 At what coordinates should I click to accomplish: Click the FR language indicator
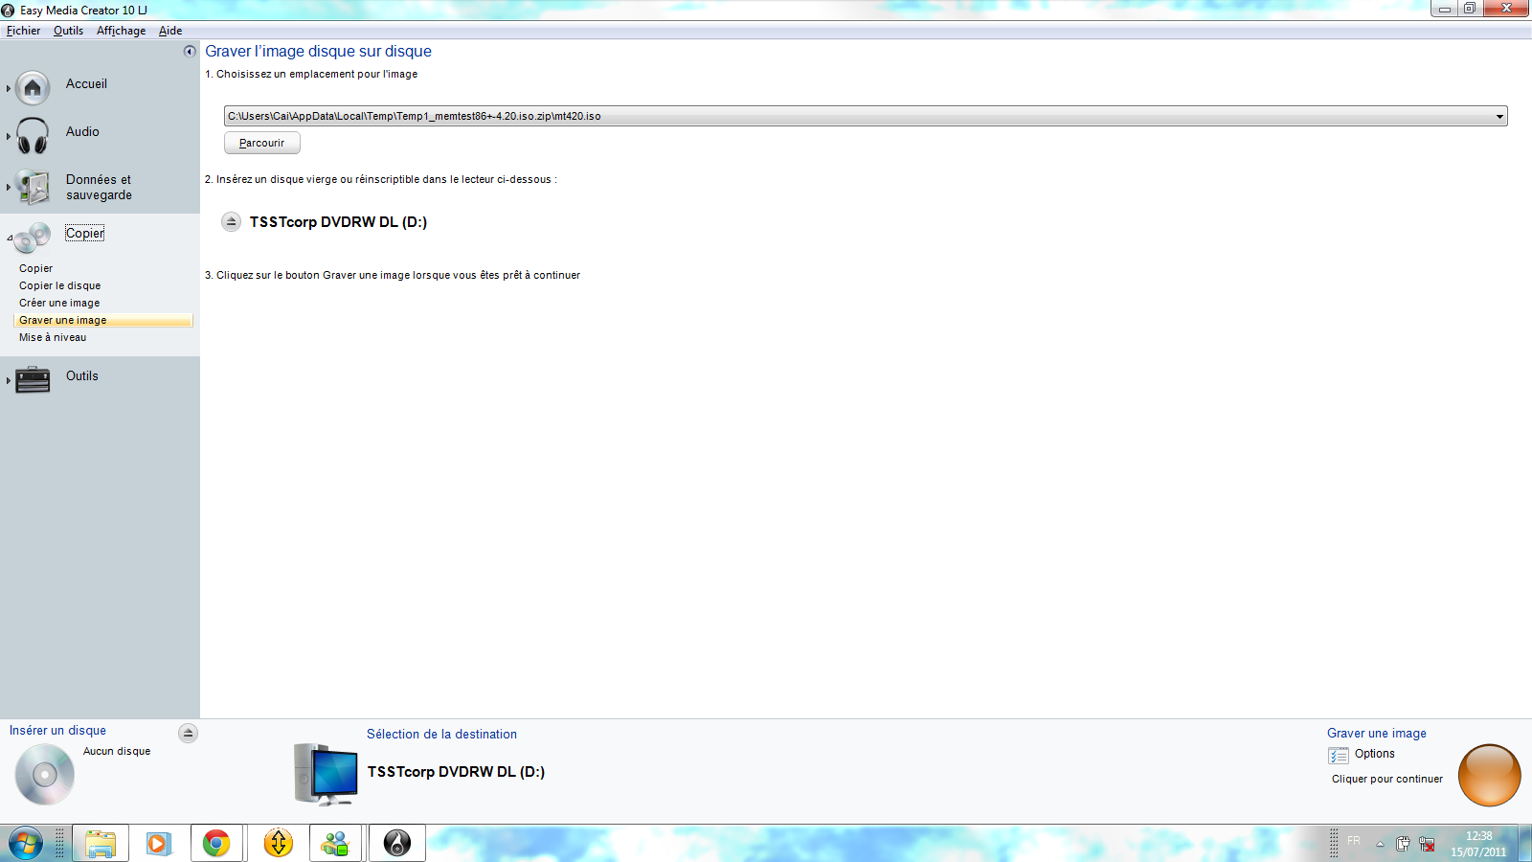(1354, 841)
